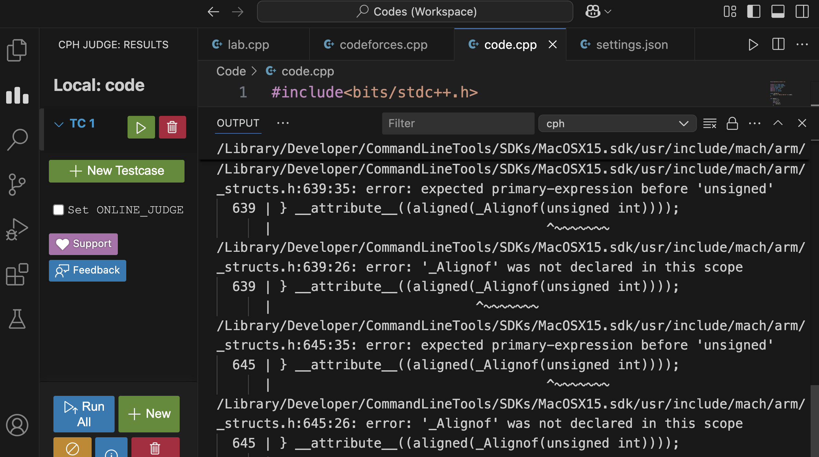Toggle output auto-scroll lock icon
Screen dimensions: 819x457
pyautogui.click(x=732, y=123)
